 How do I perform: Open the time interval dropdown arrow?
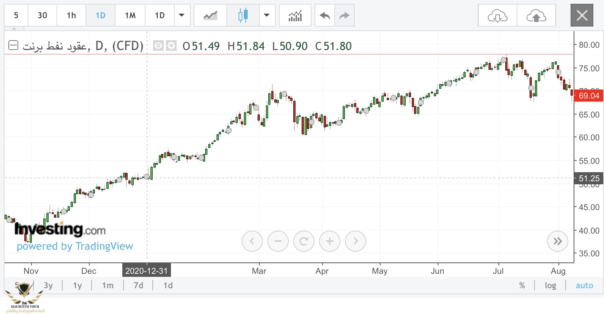point(182,16)
